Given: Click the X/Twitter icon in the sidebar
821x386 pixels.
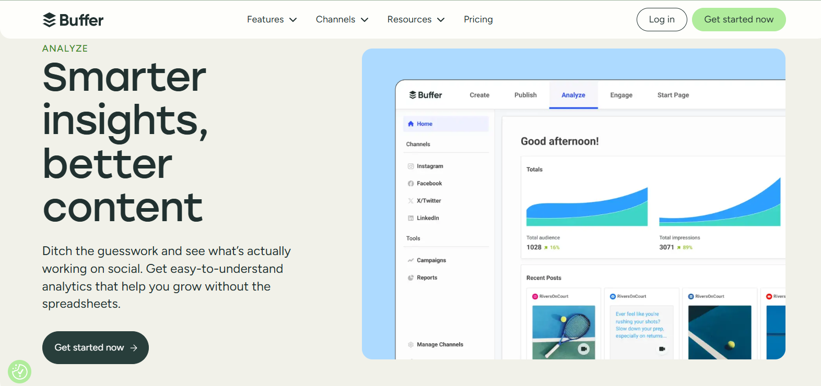Looking at the screenshot, I should click(411, 201).
